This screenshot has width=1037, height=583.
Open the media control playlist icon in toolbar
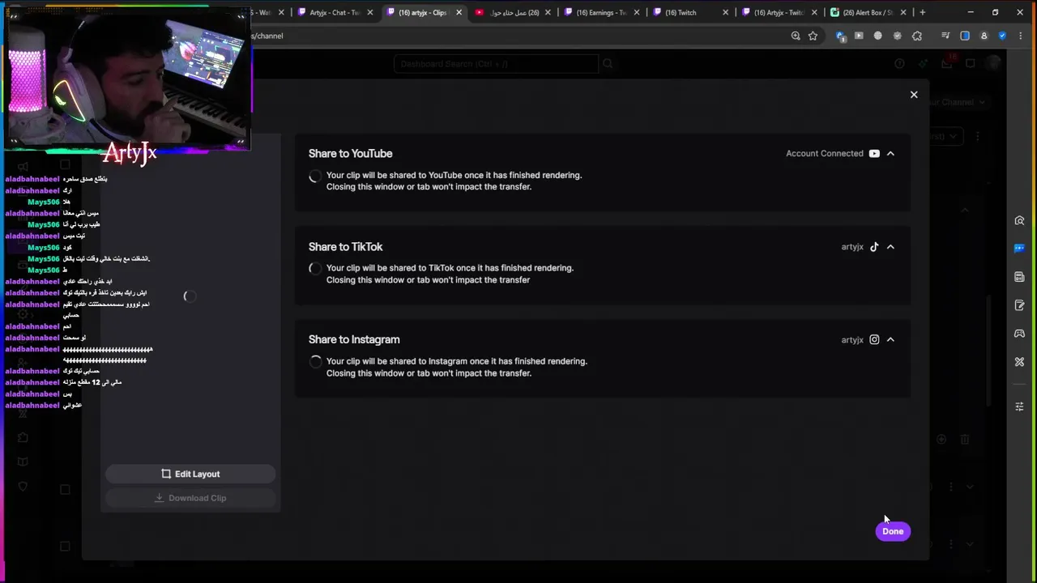945,36
